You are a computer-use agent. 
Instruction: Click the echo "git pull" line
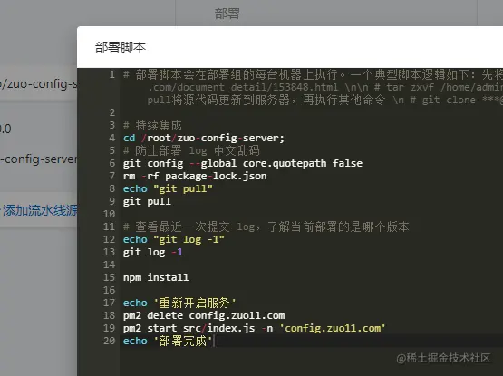[168, 188]
